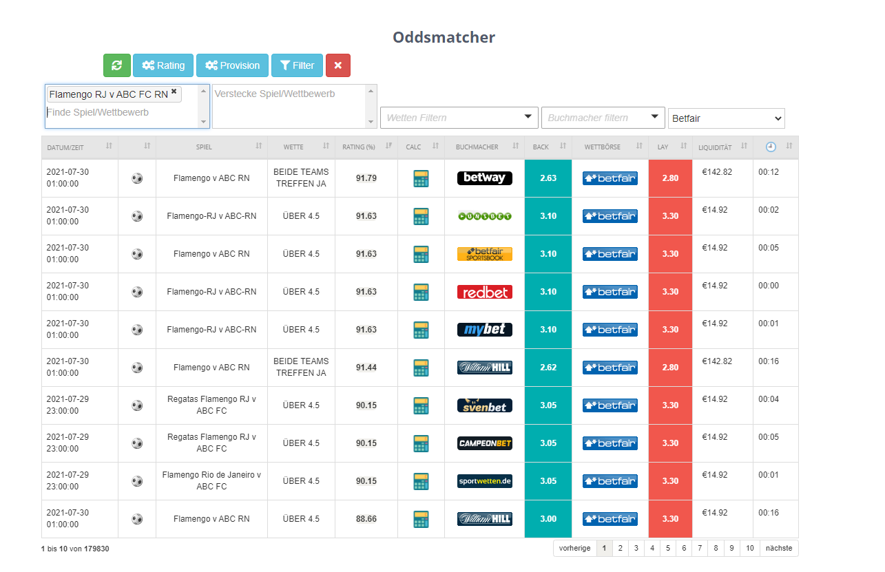
Task: Sort table by Datum/Zeit column
Action: [80, 147]
